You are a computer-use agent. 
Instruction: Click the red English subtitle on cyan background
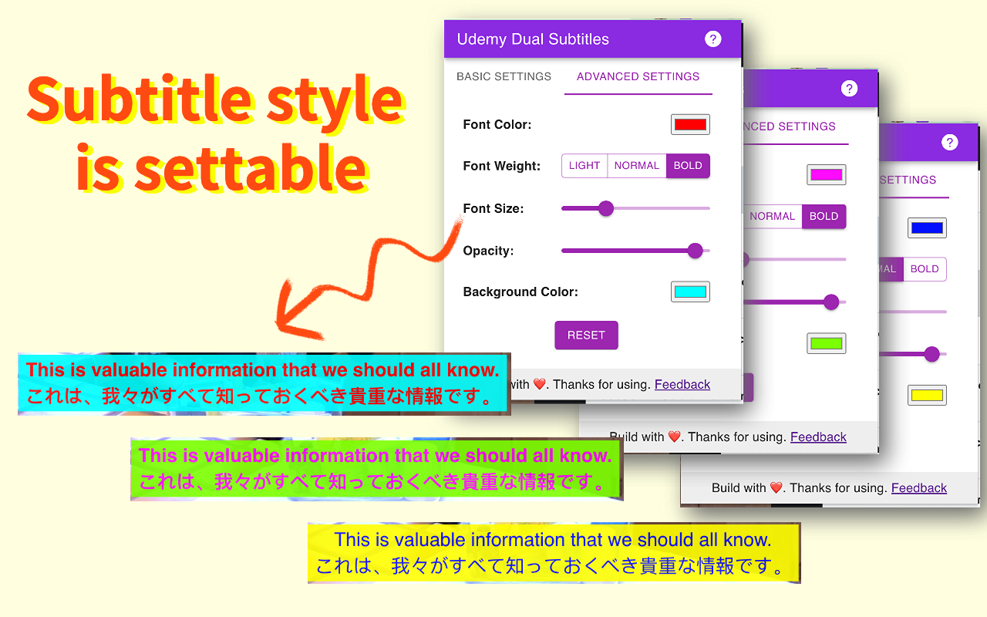tap(263, 369)
